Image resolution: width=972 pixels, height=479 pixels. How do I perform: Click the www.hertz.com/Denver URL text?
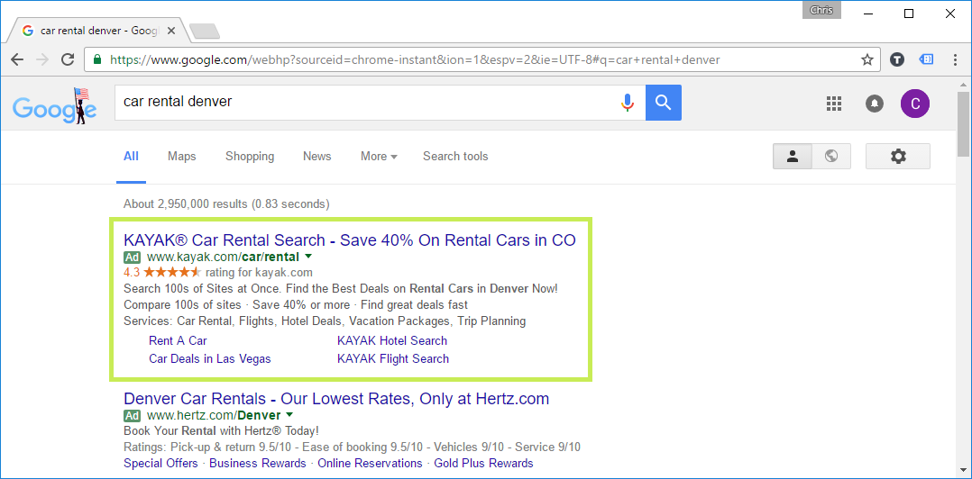[x=214, y=415]
